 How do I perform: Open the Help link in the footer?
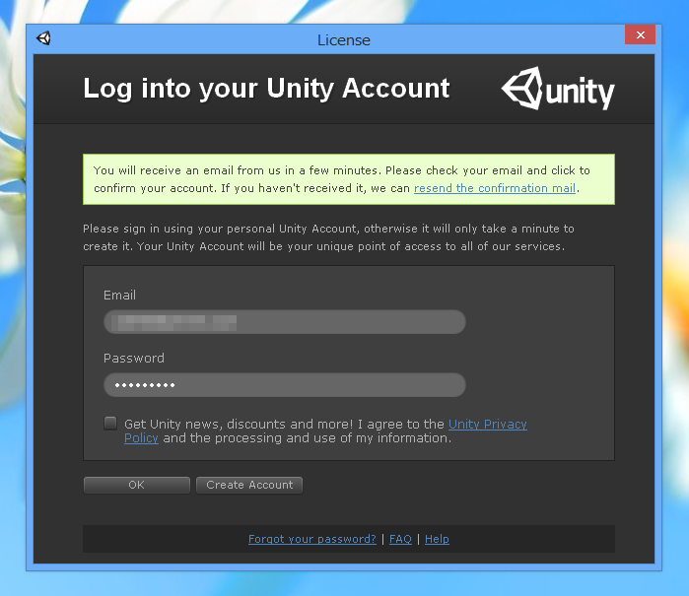437,539
